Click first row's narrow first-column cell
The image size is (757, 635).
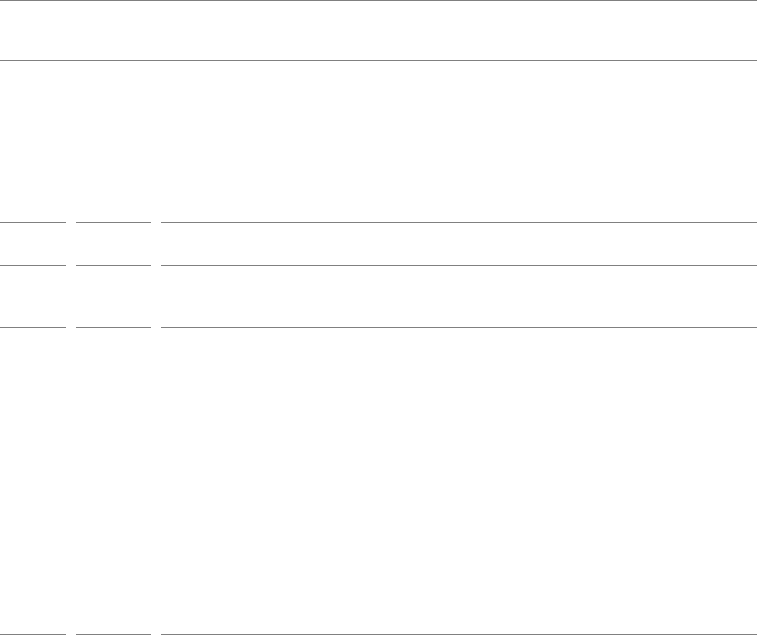(32, 141)
